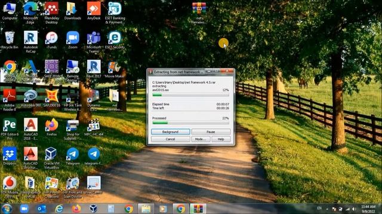
Task: Select the net framework folder on desktop
Action: (114, 100)
